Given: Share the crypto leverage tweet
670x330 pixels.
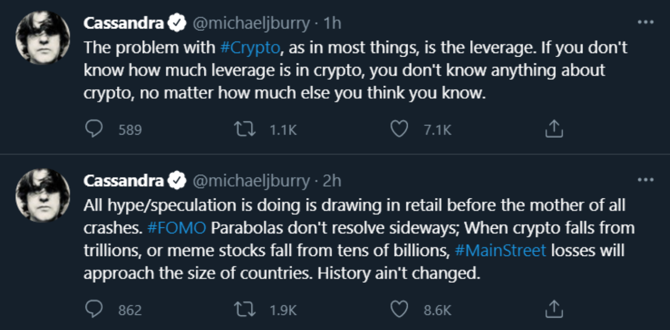Looking at the screenshot, I should coord(554,129).
